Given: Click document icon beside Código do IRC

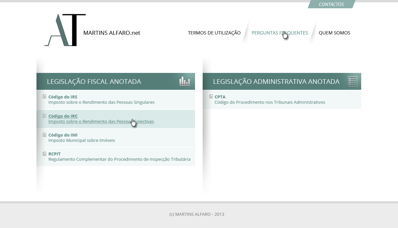Looking at the screenshot, I should (x=44, y=116).
